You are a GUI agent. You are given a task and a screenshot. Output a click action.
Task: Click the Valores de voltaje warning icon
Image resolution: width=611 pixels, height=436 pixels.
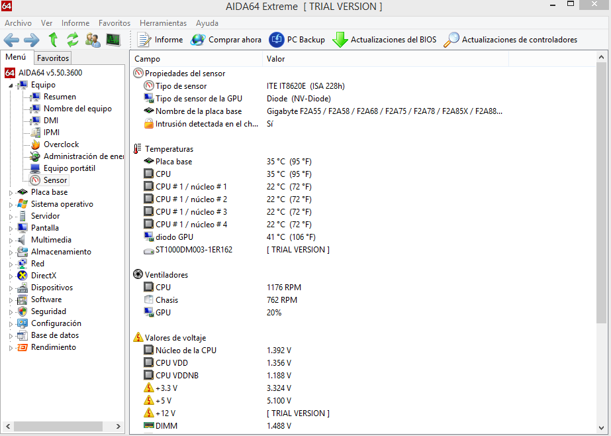[x=138, y=337]
